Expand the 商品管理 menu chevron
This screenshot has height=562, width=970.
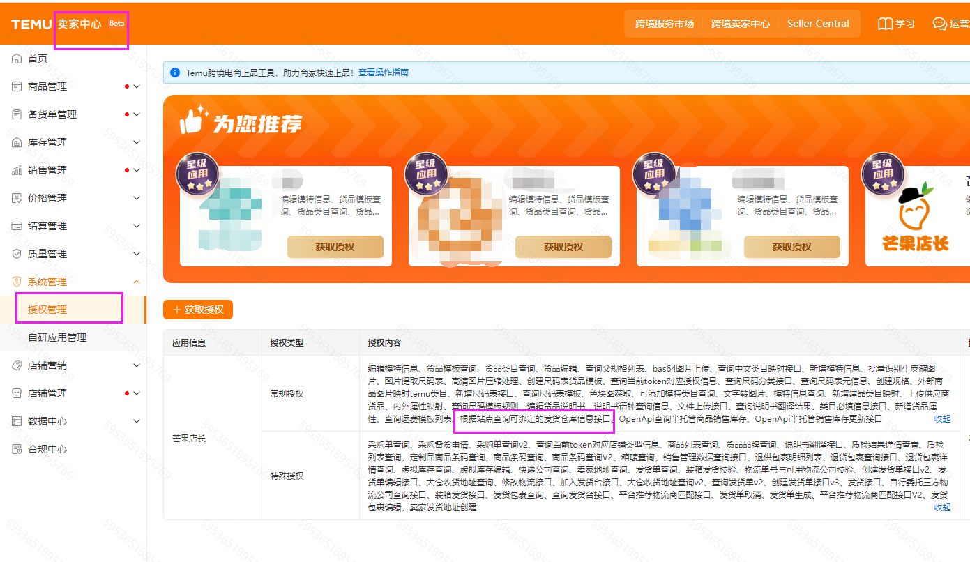tap(137, 86)
